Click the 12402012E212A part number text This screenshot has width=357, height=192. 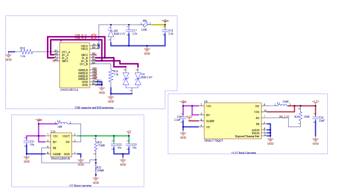(69, 90)
